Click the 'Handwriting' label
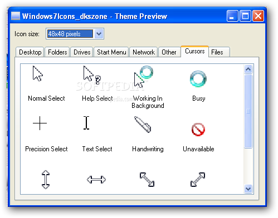The image size is (278, 218). pyautogui.click(x=148, y=149)
